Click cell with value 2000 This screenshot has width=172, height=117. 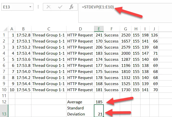pos(126,53)
